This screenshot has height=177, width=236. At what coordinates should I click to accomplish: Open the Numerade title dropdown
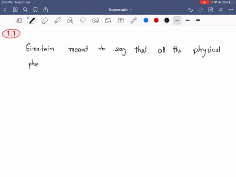[x=120, y=10]
